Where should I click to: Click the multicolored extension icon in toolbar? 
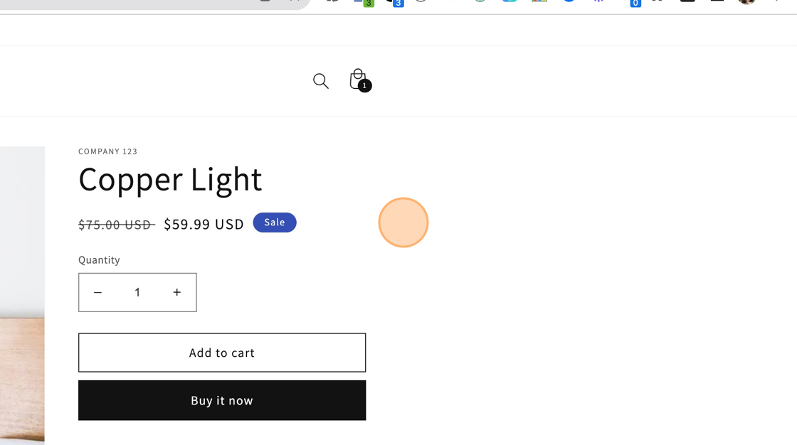click(x=539, y=1)
